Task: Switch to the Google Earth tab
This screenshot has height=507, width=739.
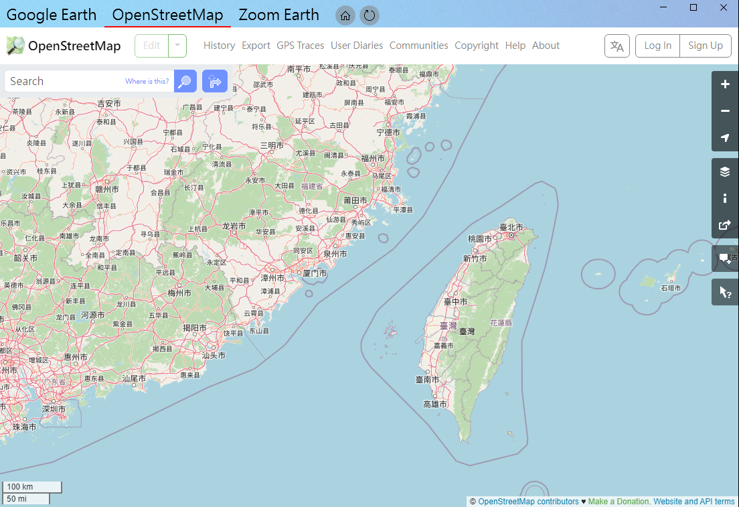Action: 52,15
